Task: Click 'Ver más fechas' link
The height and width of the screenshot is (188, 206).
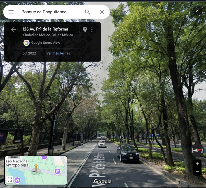Action: 58,53
